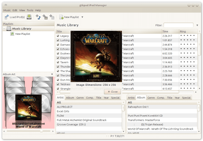This screenshot has height=141, width=203.
Task: Toggle the Duskwood track checkbox
Action: coord(58,53)
